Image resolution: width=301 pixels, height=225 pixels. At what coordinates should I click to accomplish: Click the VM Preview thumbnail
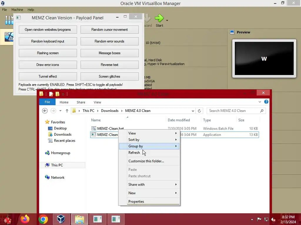point(264,58)
